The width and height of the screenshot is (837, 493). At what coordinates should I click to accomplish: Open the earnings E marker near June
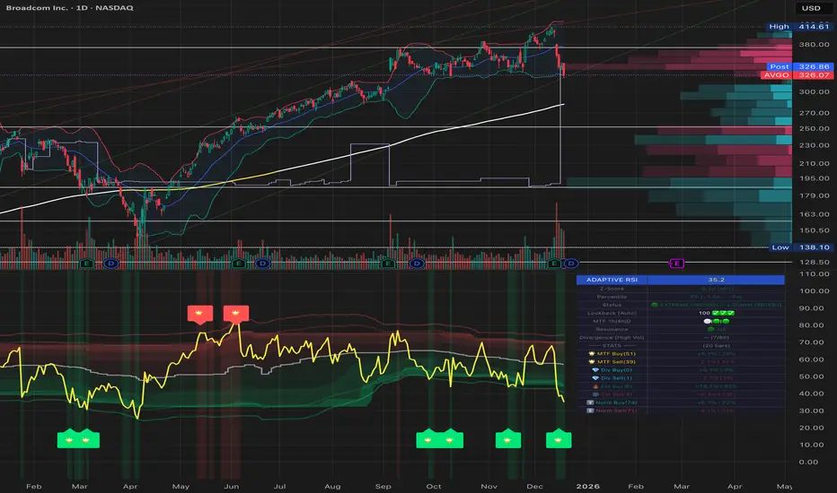coord(239,264)
